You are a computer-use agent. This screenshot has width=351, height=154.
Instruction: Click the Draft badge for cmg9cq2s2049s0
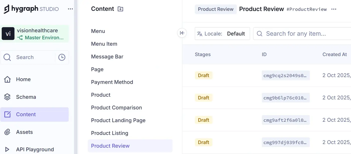(204, 75)
